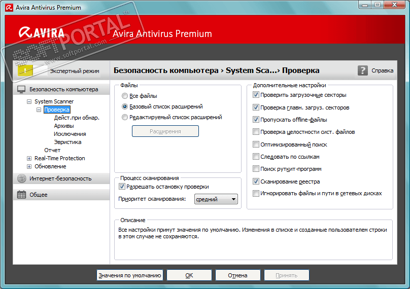Select Отчет in the tree
Viewport: 410px width, 289px height.
point(52,150)
